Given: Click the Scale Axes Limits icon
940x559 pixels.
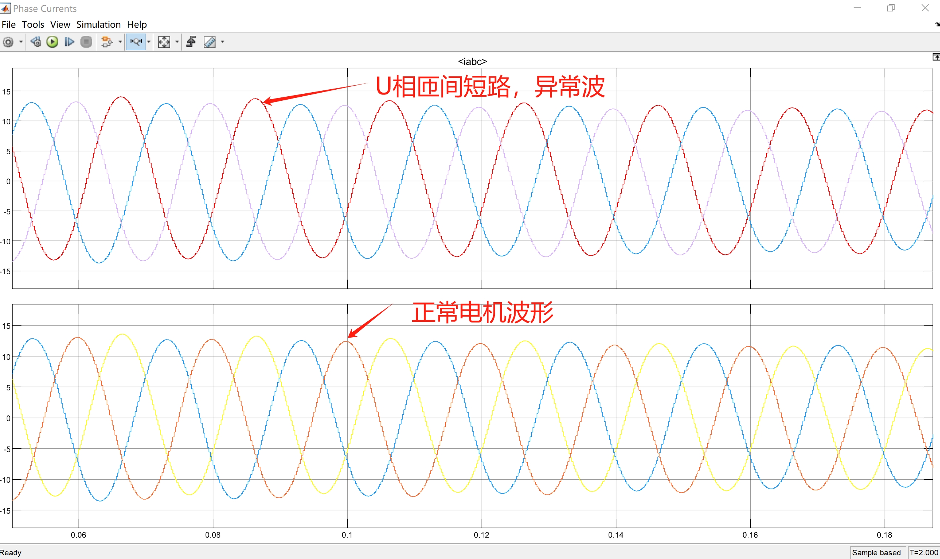Looking at the screenshot, I should pos(164,42).
